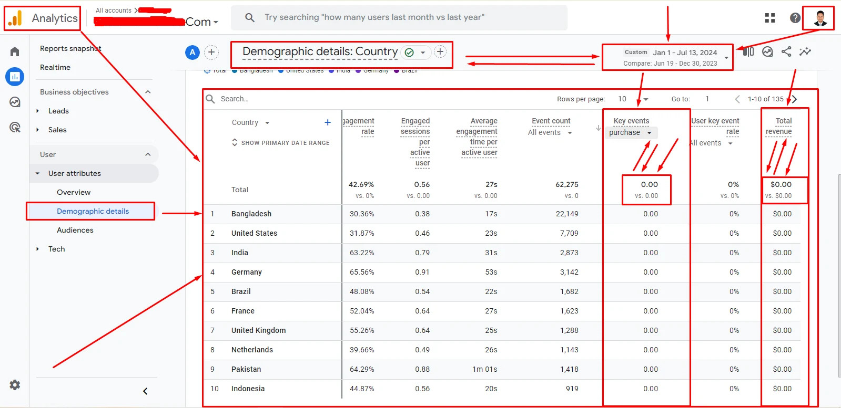Click SHOW PRIMARY DATE RANGE toggle
841x408 pixels.
pos(280,143)
